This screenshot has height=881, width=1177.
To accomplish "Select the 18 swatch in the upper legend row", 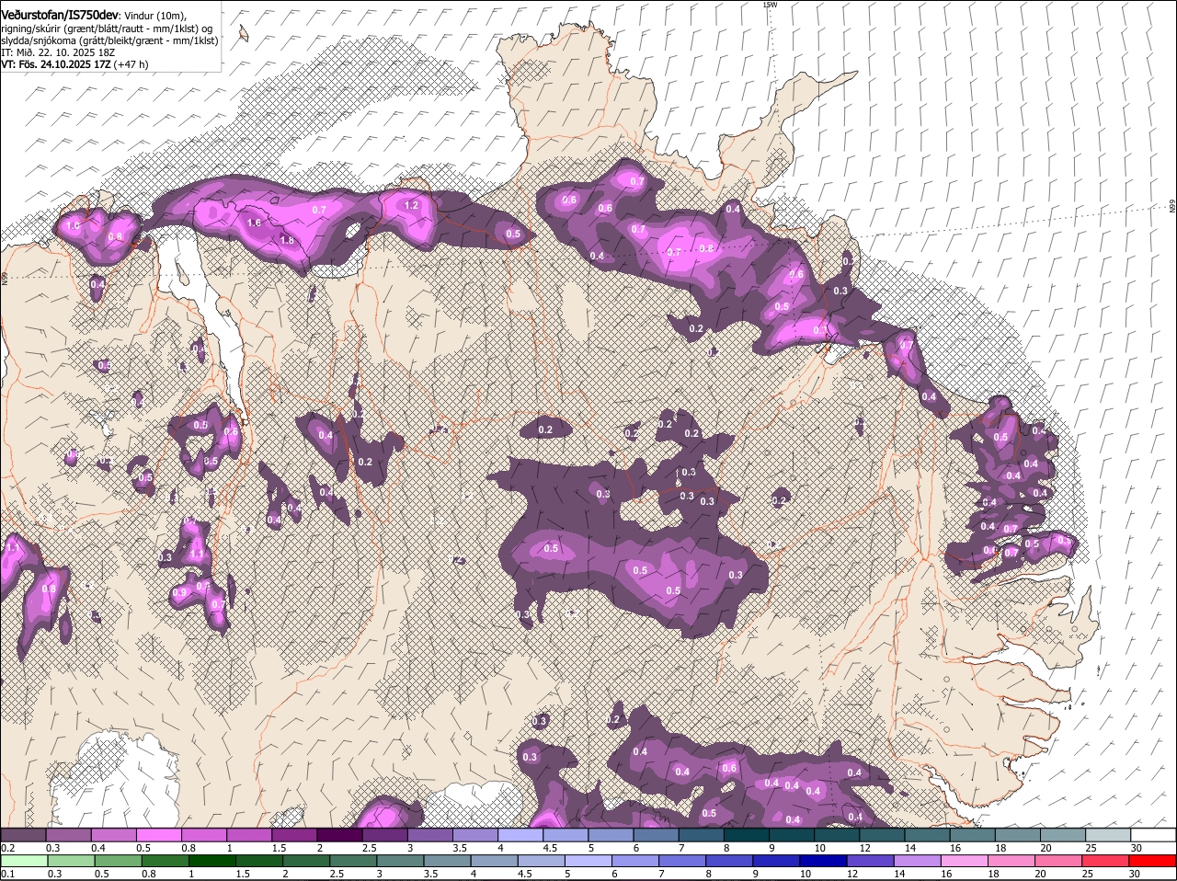I will [1018, 835].
